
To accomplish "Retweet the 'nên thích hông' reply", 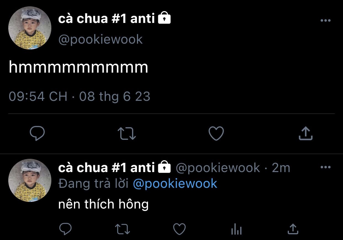I will click(x=122, y=229).
